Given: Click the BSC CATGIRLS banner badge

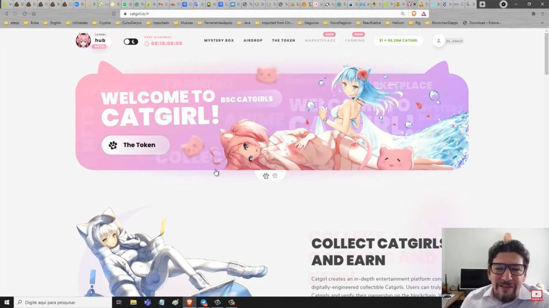Looking at the screenshot, I should (x=247, y=99).
